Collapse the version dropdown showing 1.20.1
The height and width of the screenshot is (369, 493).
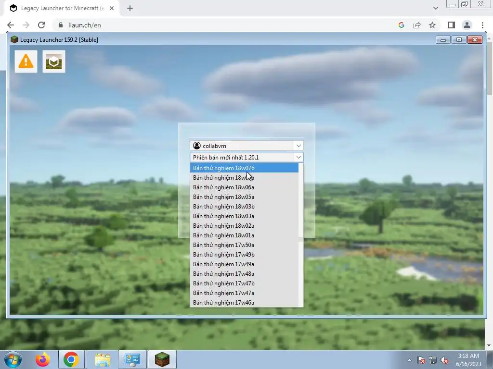click(x=298, y=157)
